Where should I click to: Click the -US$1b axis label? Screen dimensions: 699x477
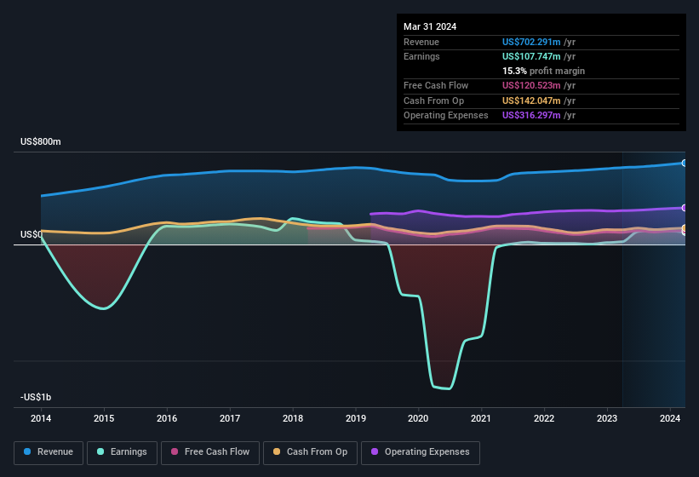pyautogui.click(x=36, y=397)
